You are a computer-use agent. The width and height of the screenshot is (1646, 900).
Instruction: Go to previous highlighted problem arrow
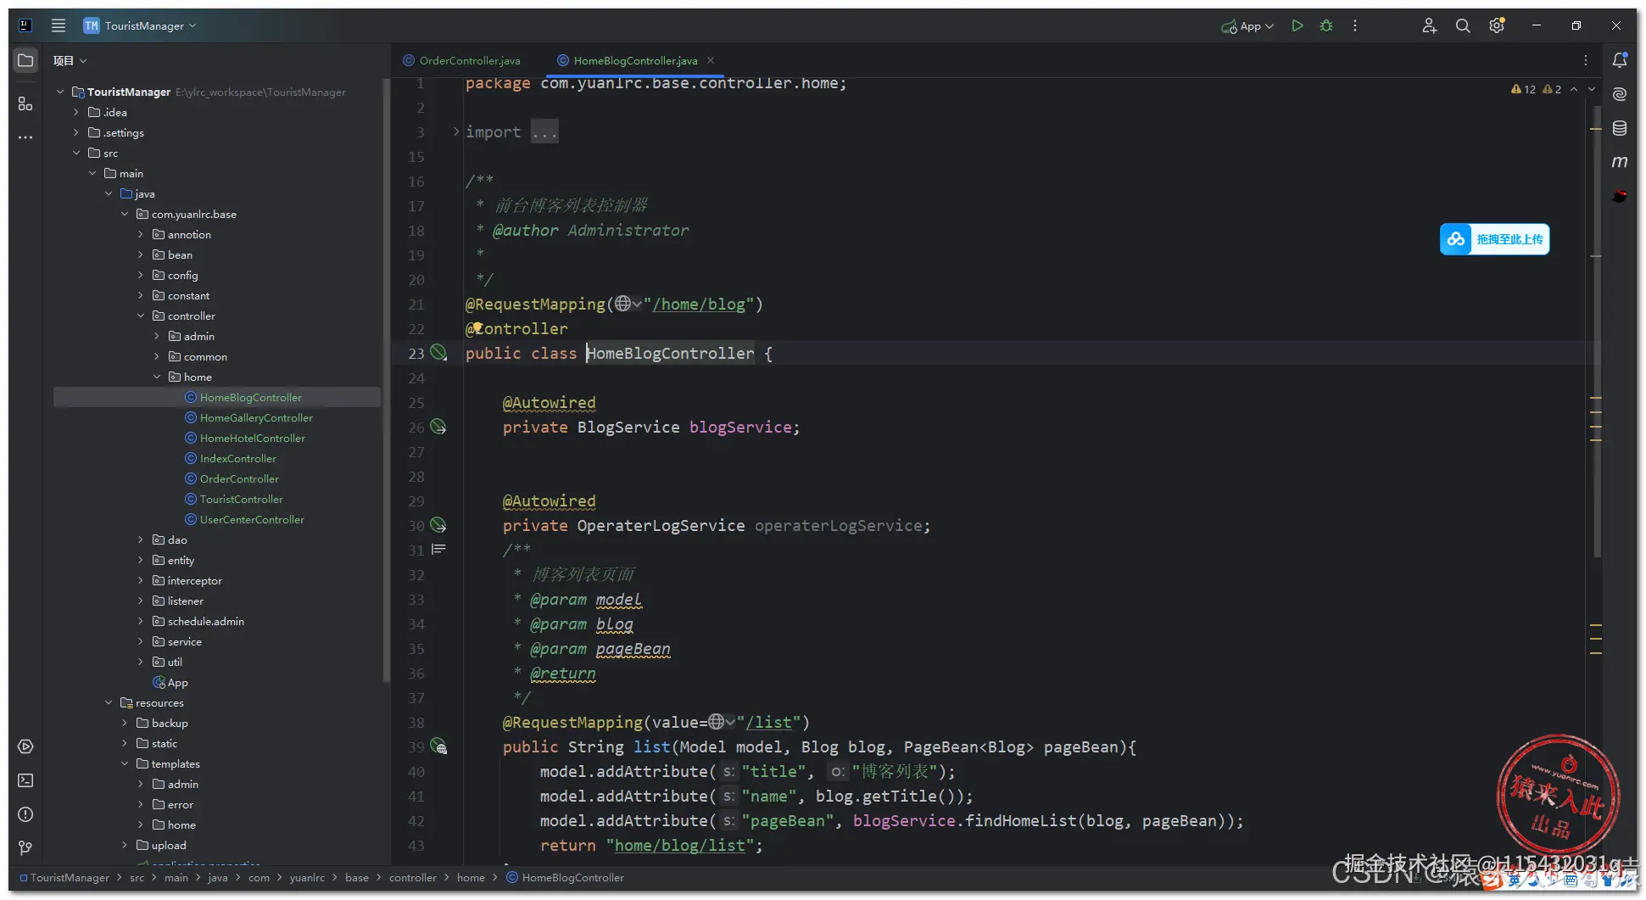pos(1574,89)
